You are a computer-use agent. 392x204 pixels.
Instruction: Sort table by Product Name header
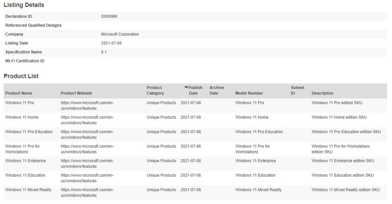coord(19,93)
